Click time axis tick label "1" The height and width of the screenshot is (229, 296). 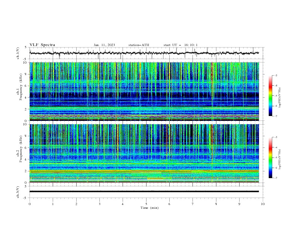point(53,204)
